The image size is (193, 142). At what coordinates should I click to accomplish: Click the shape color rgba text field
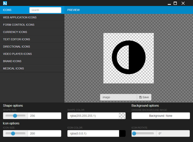pyautogui.click(x=93, y=116)
